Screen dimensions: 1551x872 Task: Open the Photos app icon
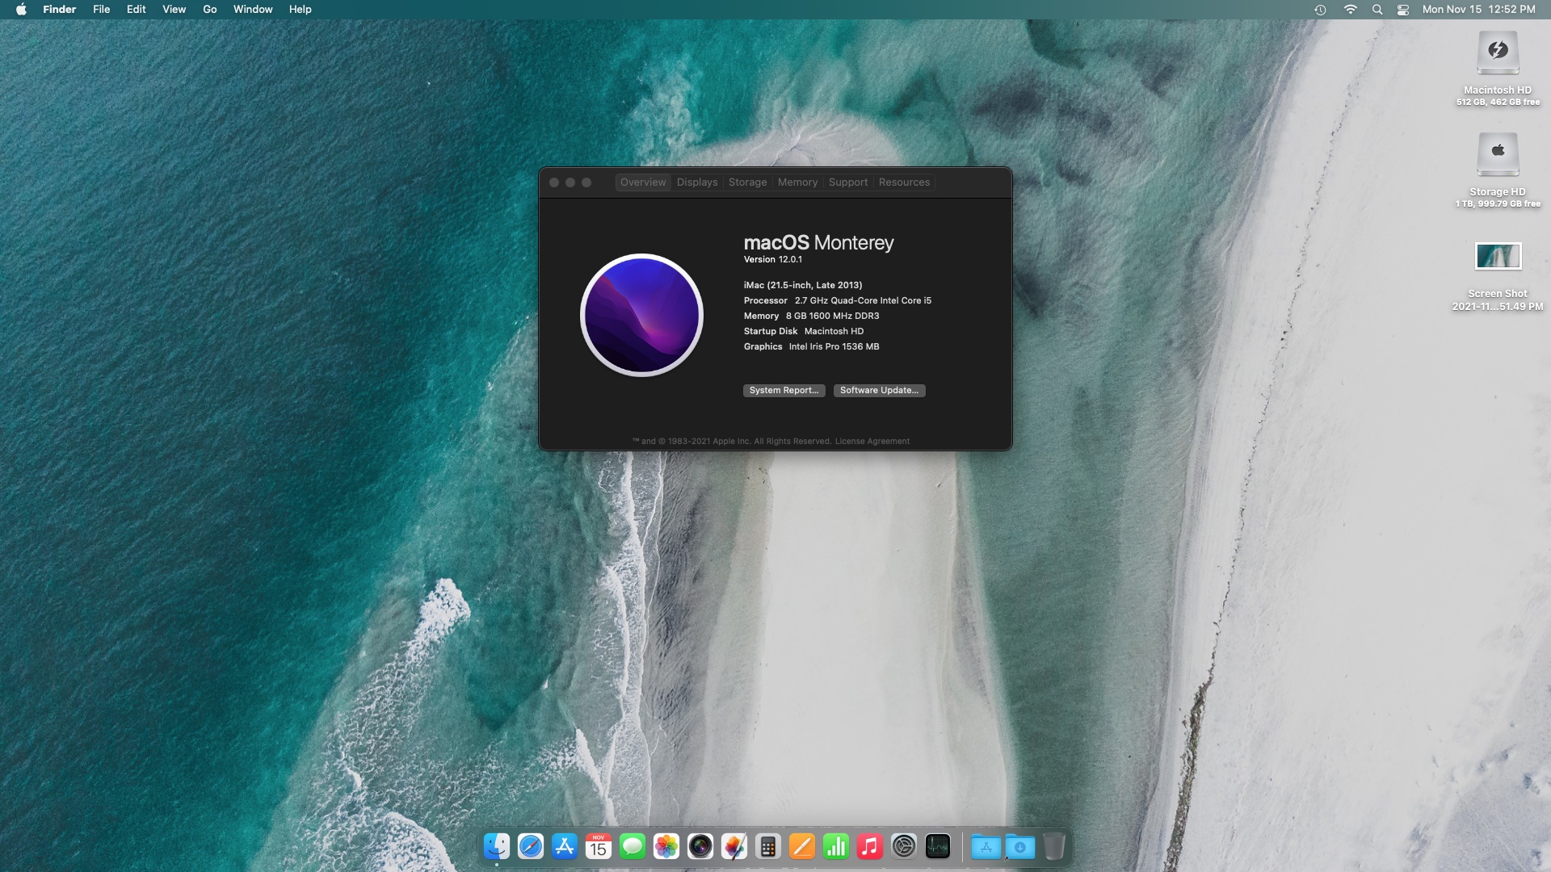pyautogui.click(x=666, y=846)
